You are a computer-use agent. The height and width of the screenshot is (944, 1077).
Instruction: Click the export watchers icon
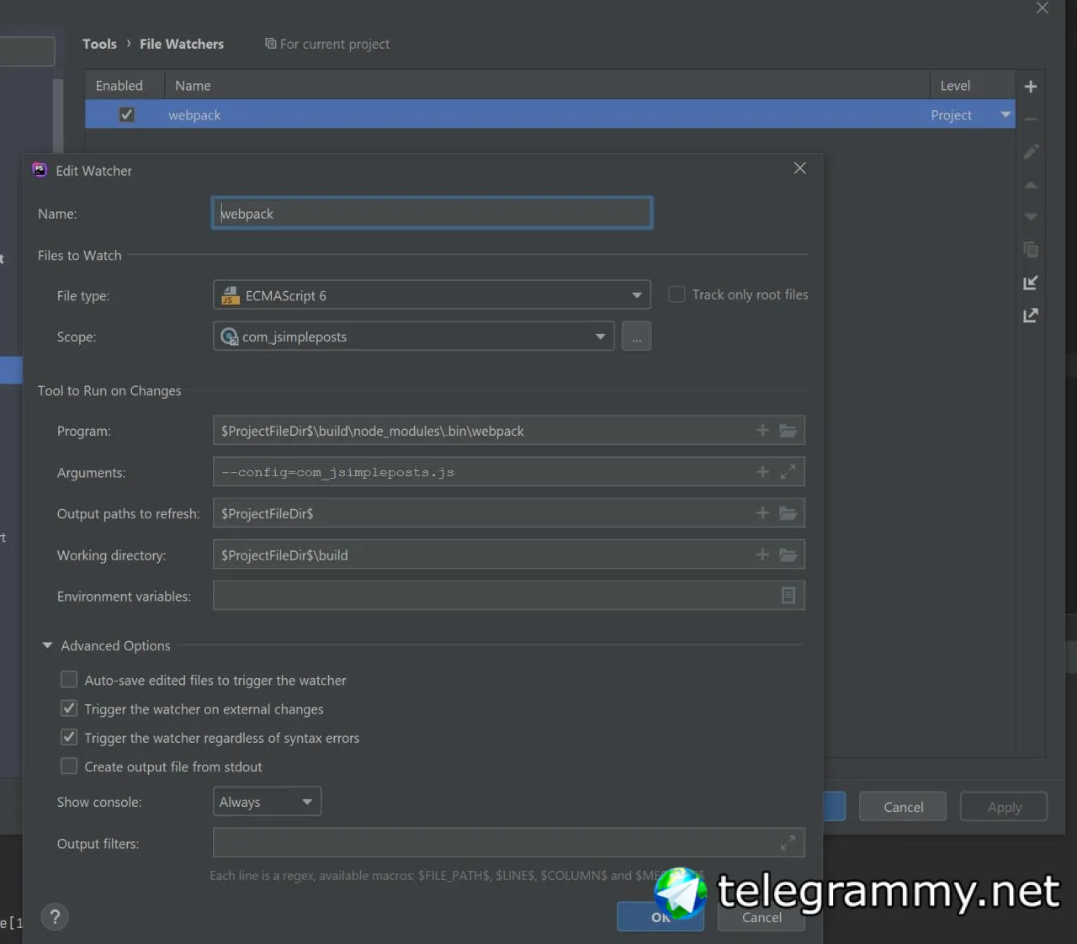[1031, 316]
